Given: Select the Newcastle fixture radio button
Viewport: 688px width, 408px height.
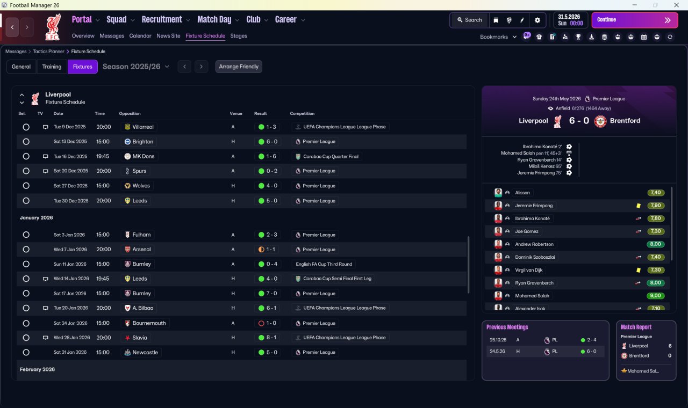Looking at the screenshot, I should [x=26, y=353].
